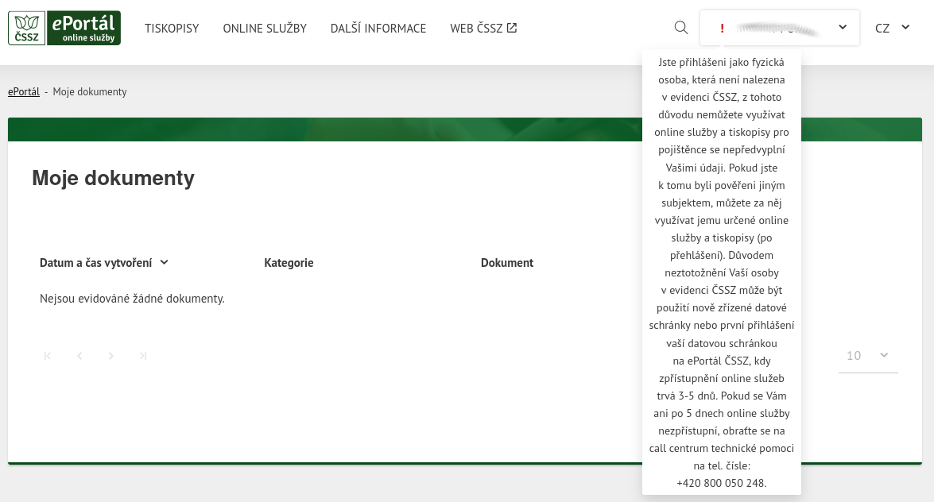Expand the user account dropdown chevron
Screen dimensions: 934x502
(x=843, y=28)
